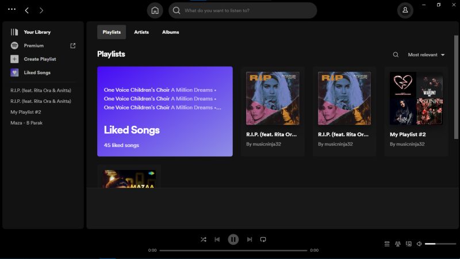Click the Premium label in sidebar
The image size is (460, 259).
tap(34, 46)
